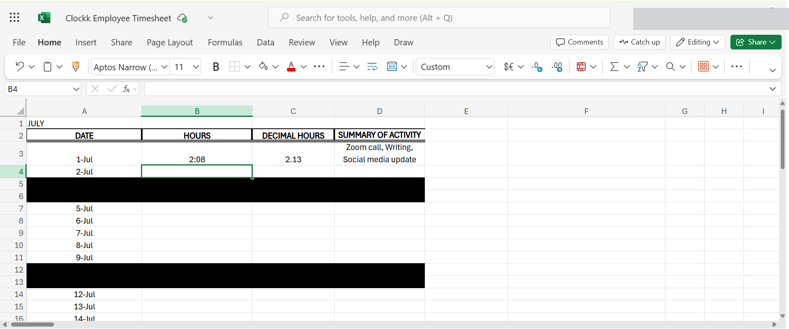Switch to the Page Layout tab
Image resolution: width=789 pixels, height=329 pixels.
170,43
